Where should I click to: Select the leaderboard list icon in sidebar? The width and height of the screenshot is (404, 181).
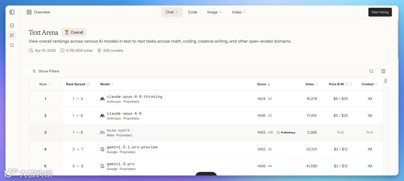[12, 35]
